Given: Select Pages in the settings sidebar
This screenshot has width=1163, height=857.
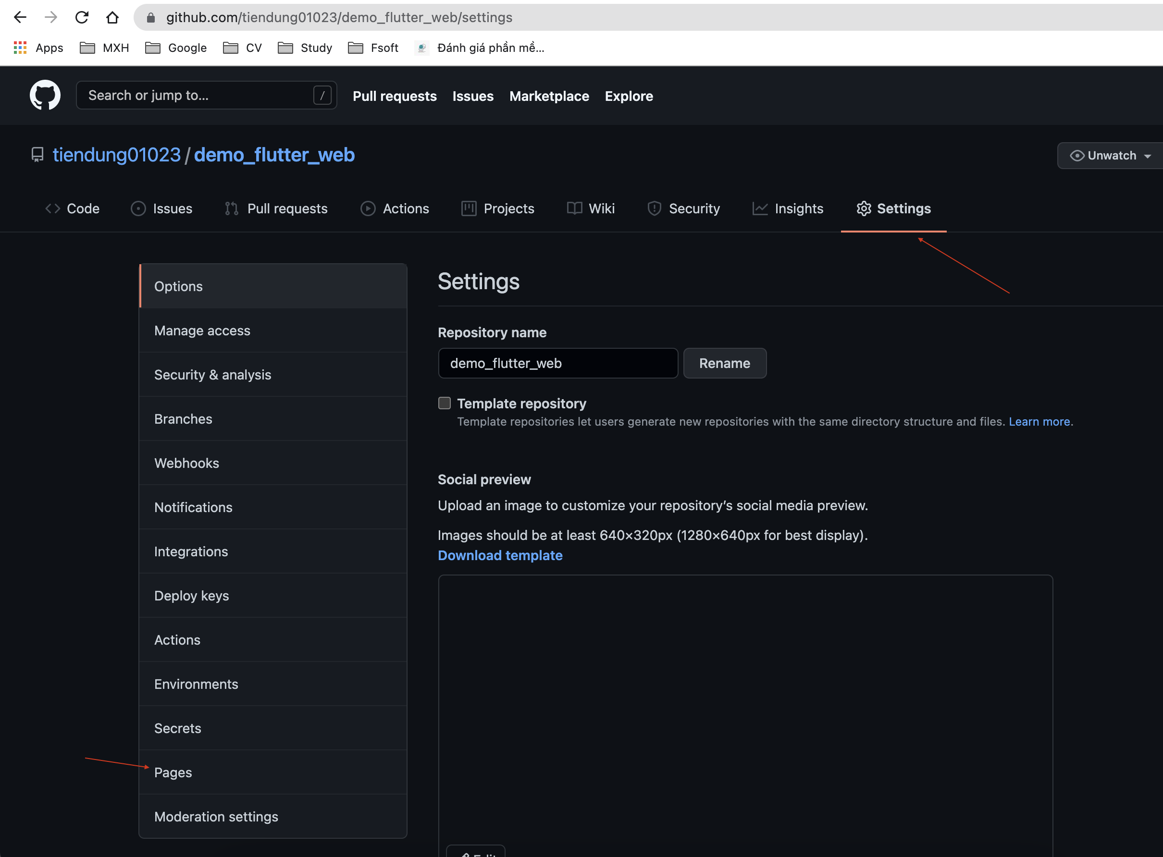Looking at the screenshot, I should tap(173, 772).
